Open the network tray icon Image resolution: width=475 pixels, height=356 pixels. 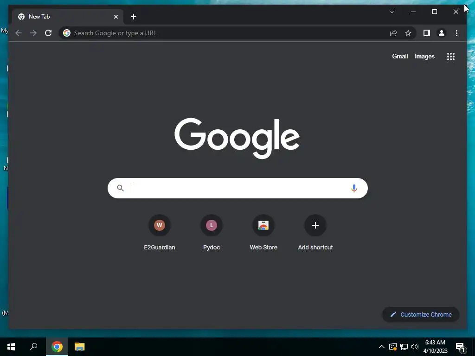pos(404,347)
